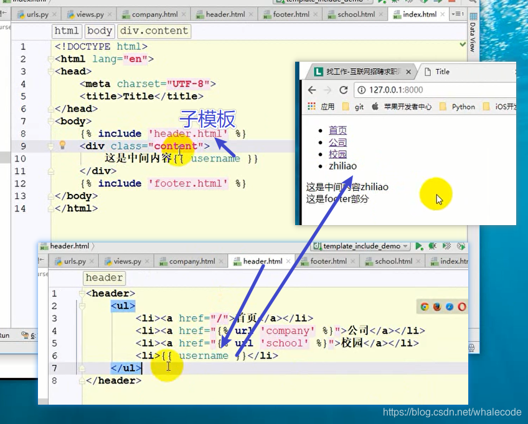Viewport: 528px width, 424px height.
Task: Click the html breadcrumb in upper editor
Action: coord(67,31)
